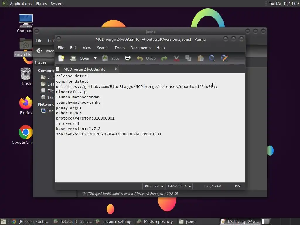Click Back button in jsons file manager

click(x=45, y=51)
